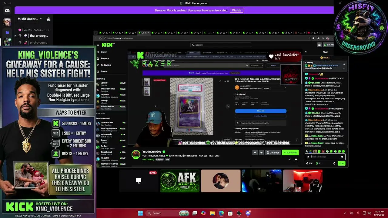Click the Get Kick button
The height and width of the screenshot is (218, 388).
click(x=328, y=45)
